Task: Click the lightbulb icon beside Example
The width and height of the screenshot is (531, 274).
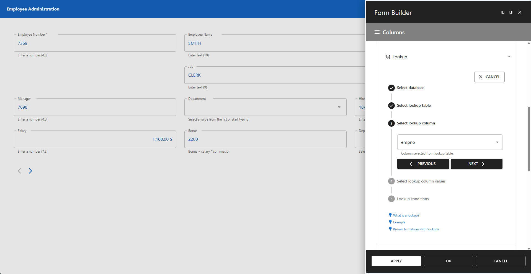Action: pyautogui.click(x=390, y=221)
